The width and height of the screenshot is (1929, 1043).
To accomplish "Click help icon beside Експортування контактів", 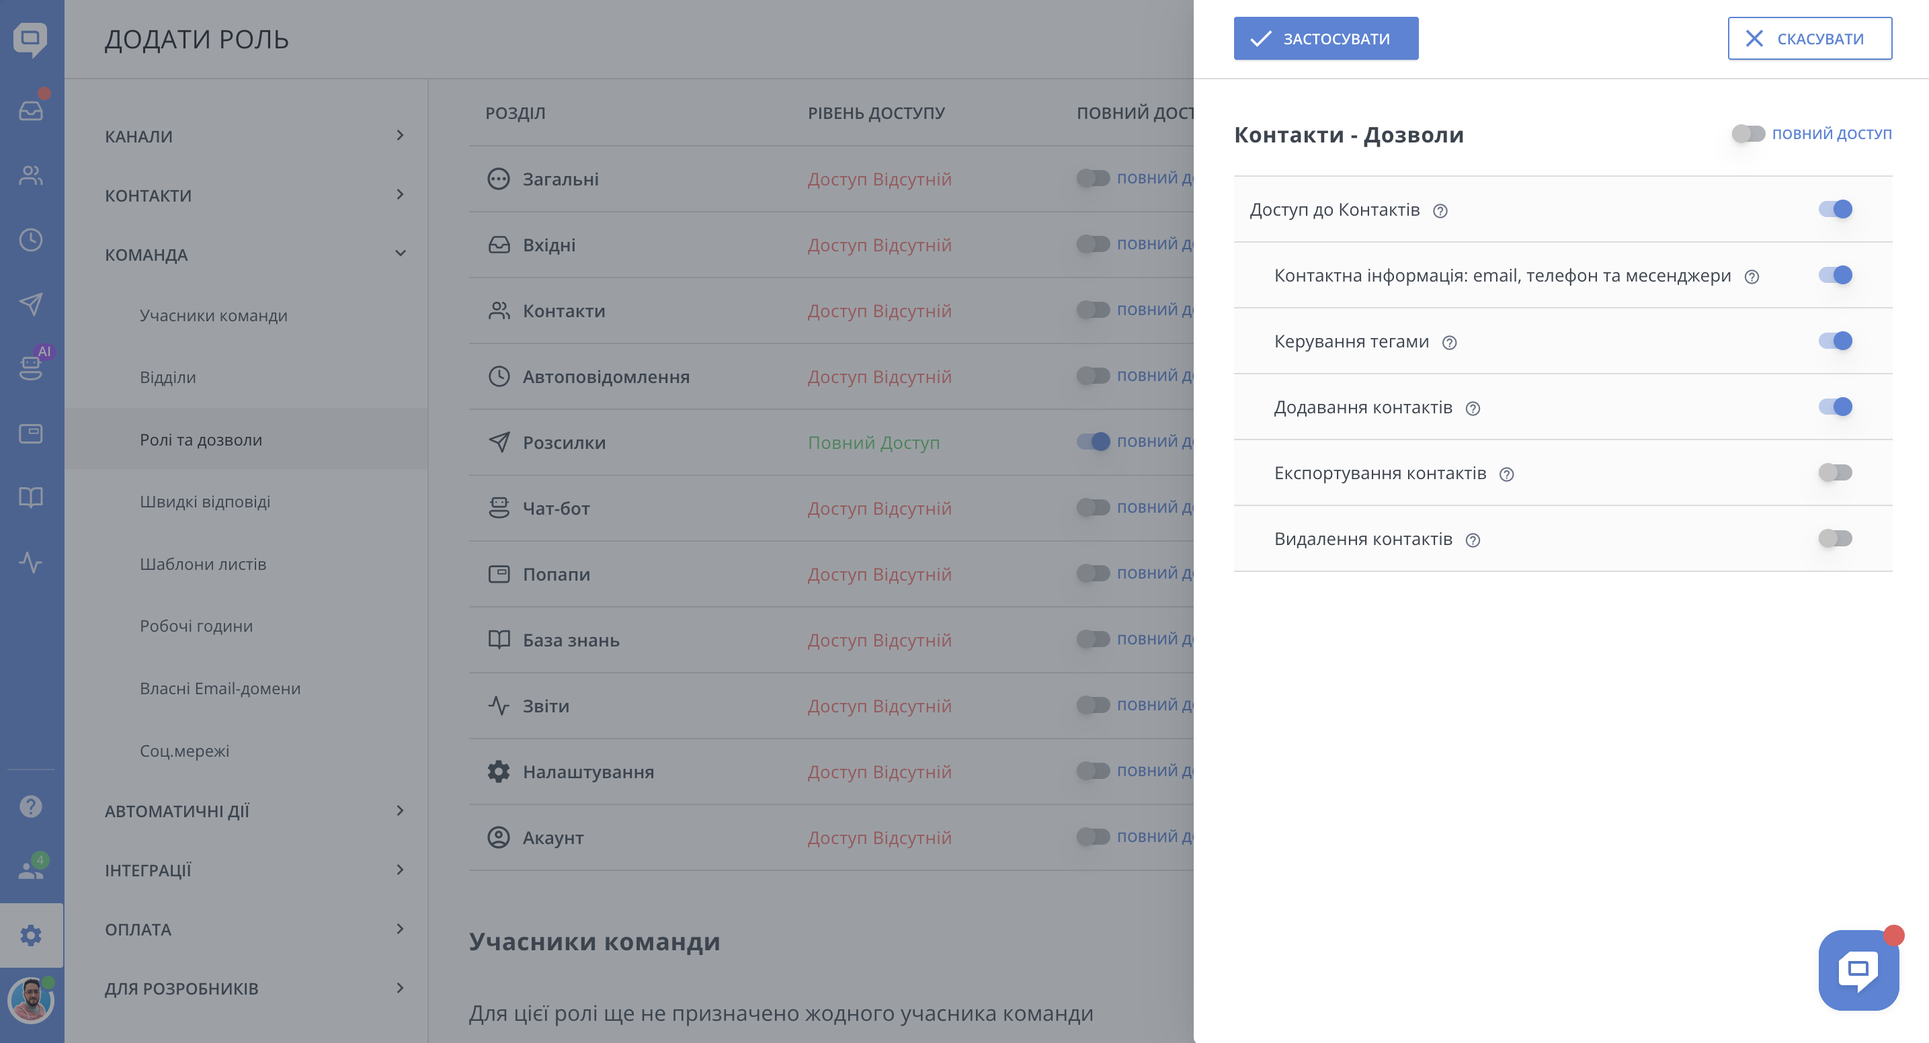I will click(x=1507, y=474).
